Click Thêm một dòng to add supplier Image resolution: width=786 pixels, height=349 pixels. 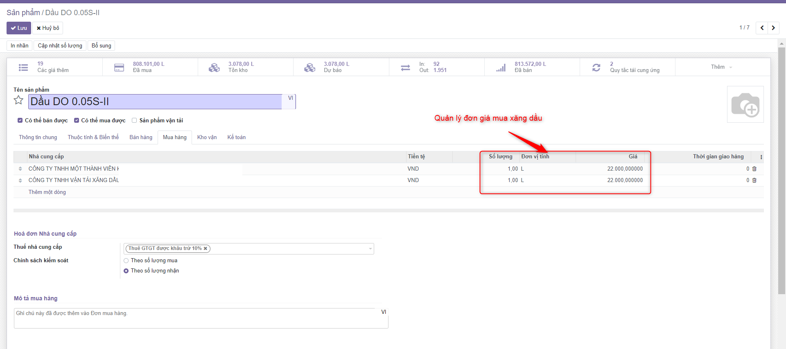pos(47,192)
